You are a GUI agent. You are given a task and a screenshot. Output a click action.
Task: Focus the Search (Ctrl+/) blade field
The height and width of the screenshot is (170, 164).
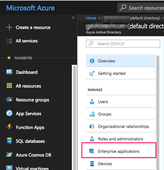[x=123, y=43]
